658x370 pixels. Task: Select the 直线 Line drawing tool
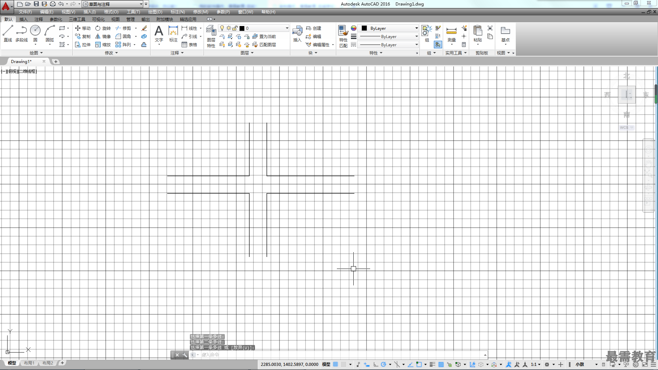pyautogui.click(x=8, y=33)
